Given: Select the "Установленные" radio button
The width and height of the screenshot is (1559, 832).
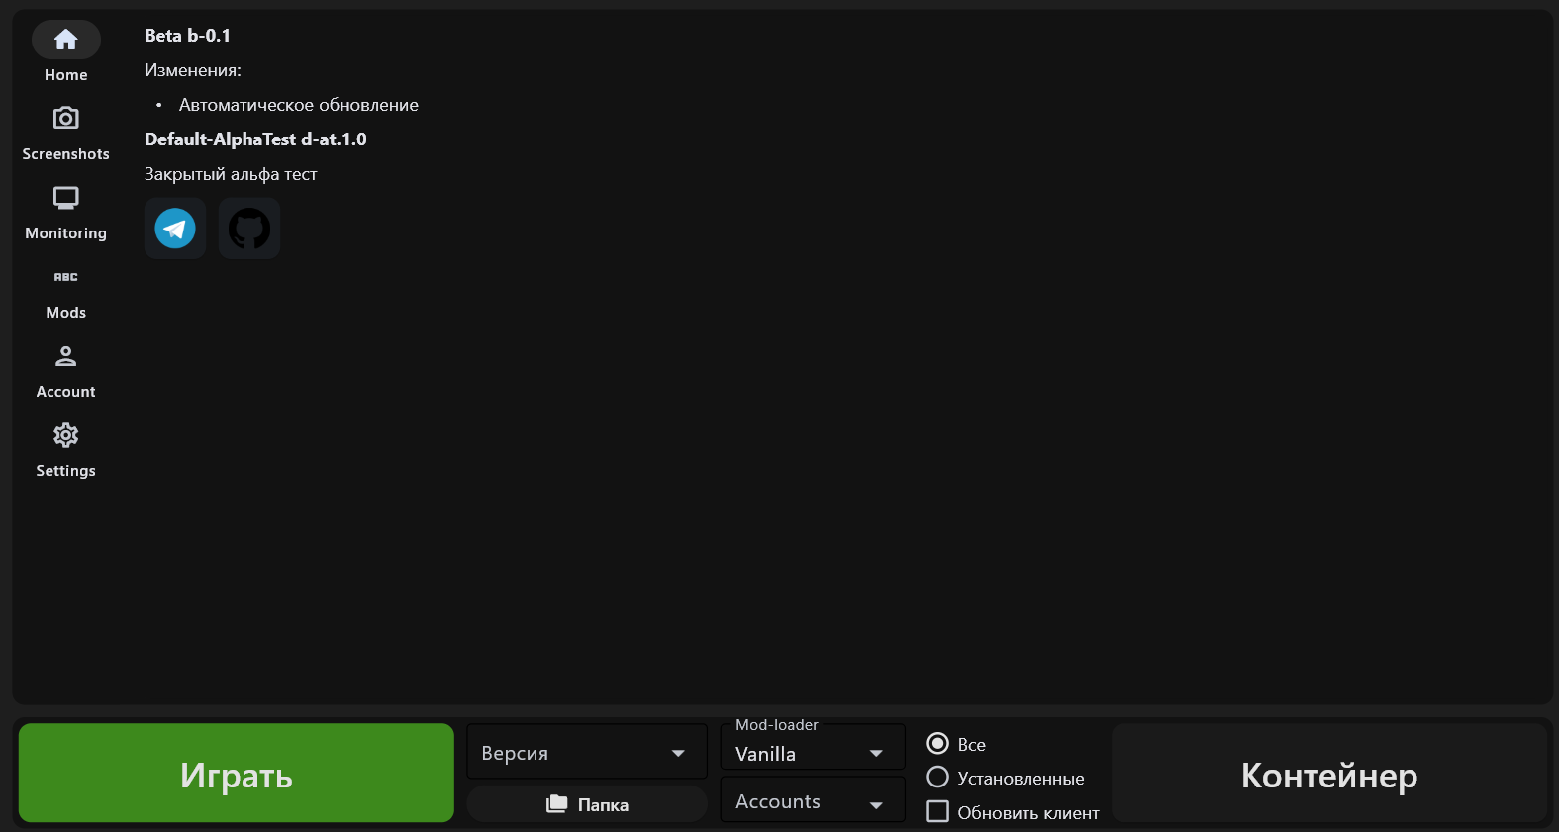Looking at the screenshot, I should pos(937,778).
